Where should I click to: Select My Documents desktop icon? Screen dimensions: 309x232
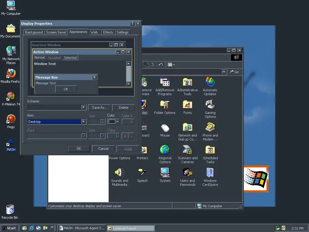click(10, 31)
